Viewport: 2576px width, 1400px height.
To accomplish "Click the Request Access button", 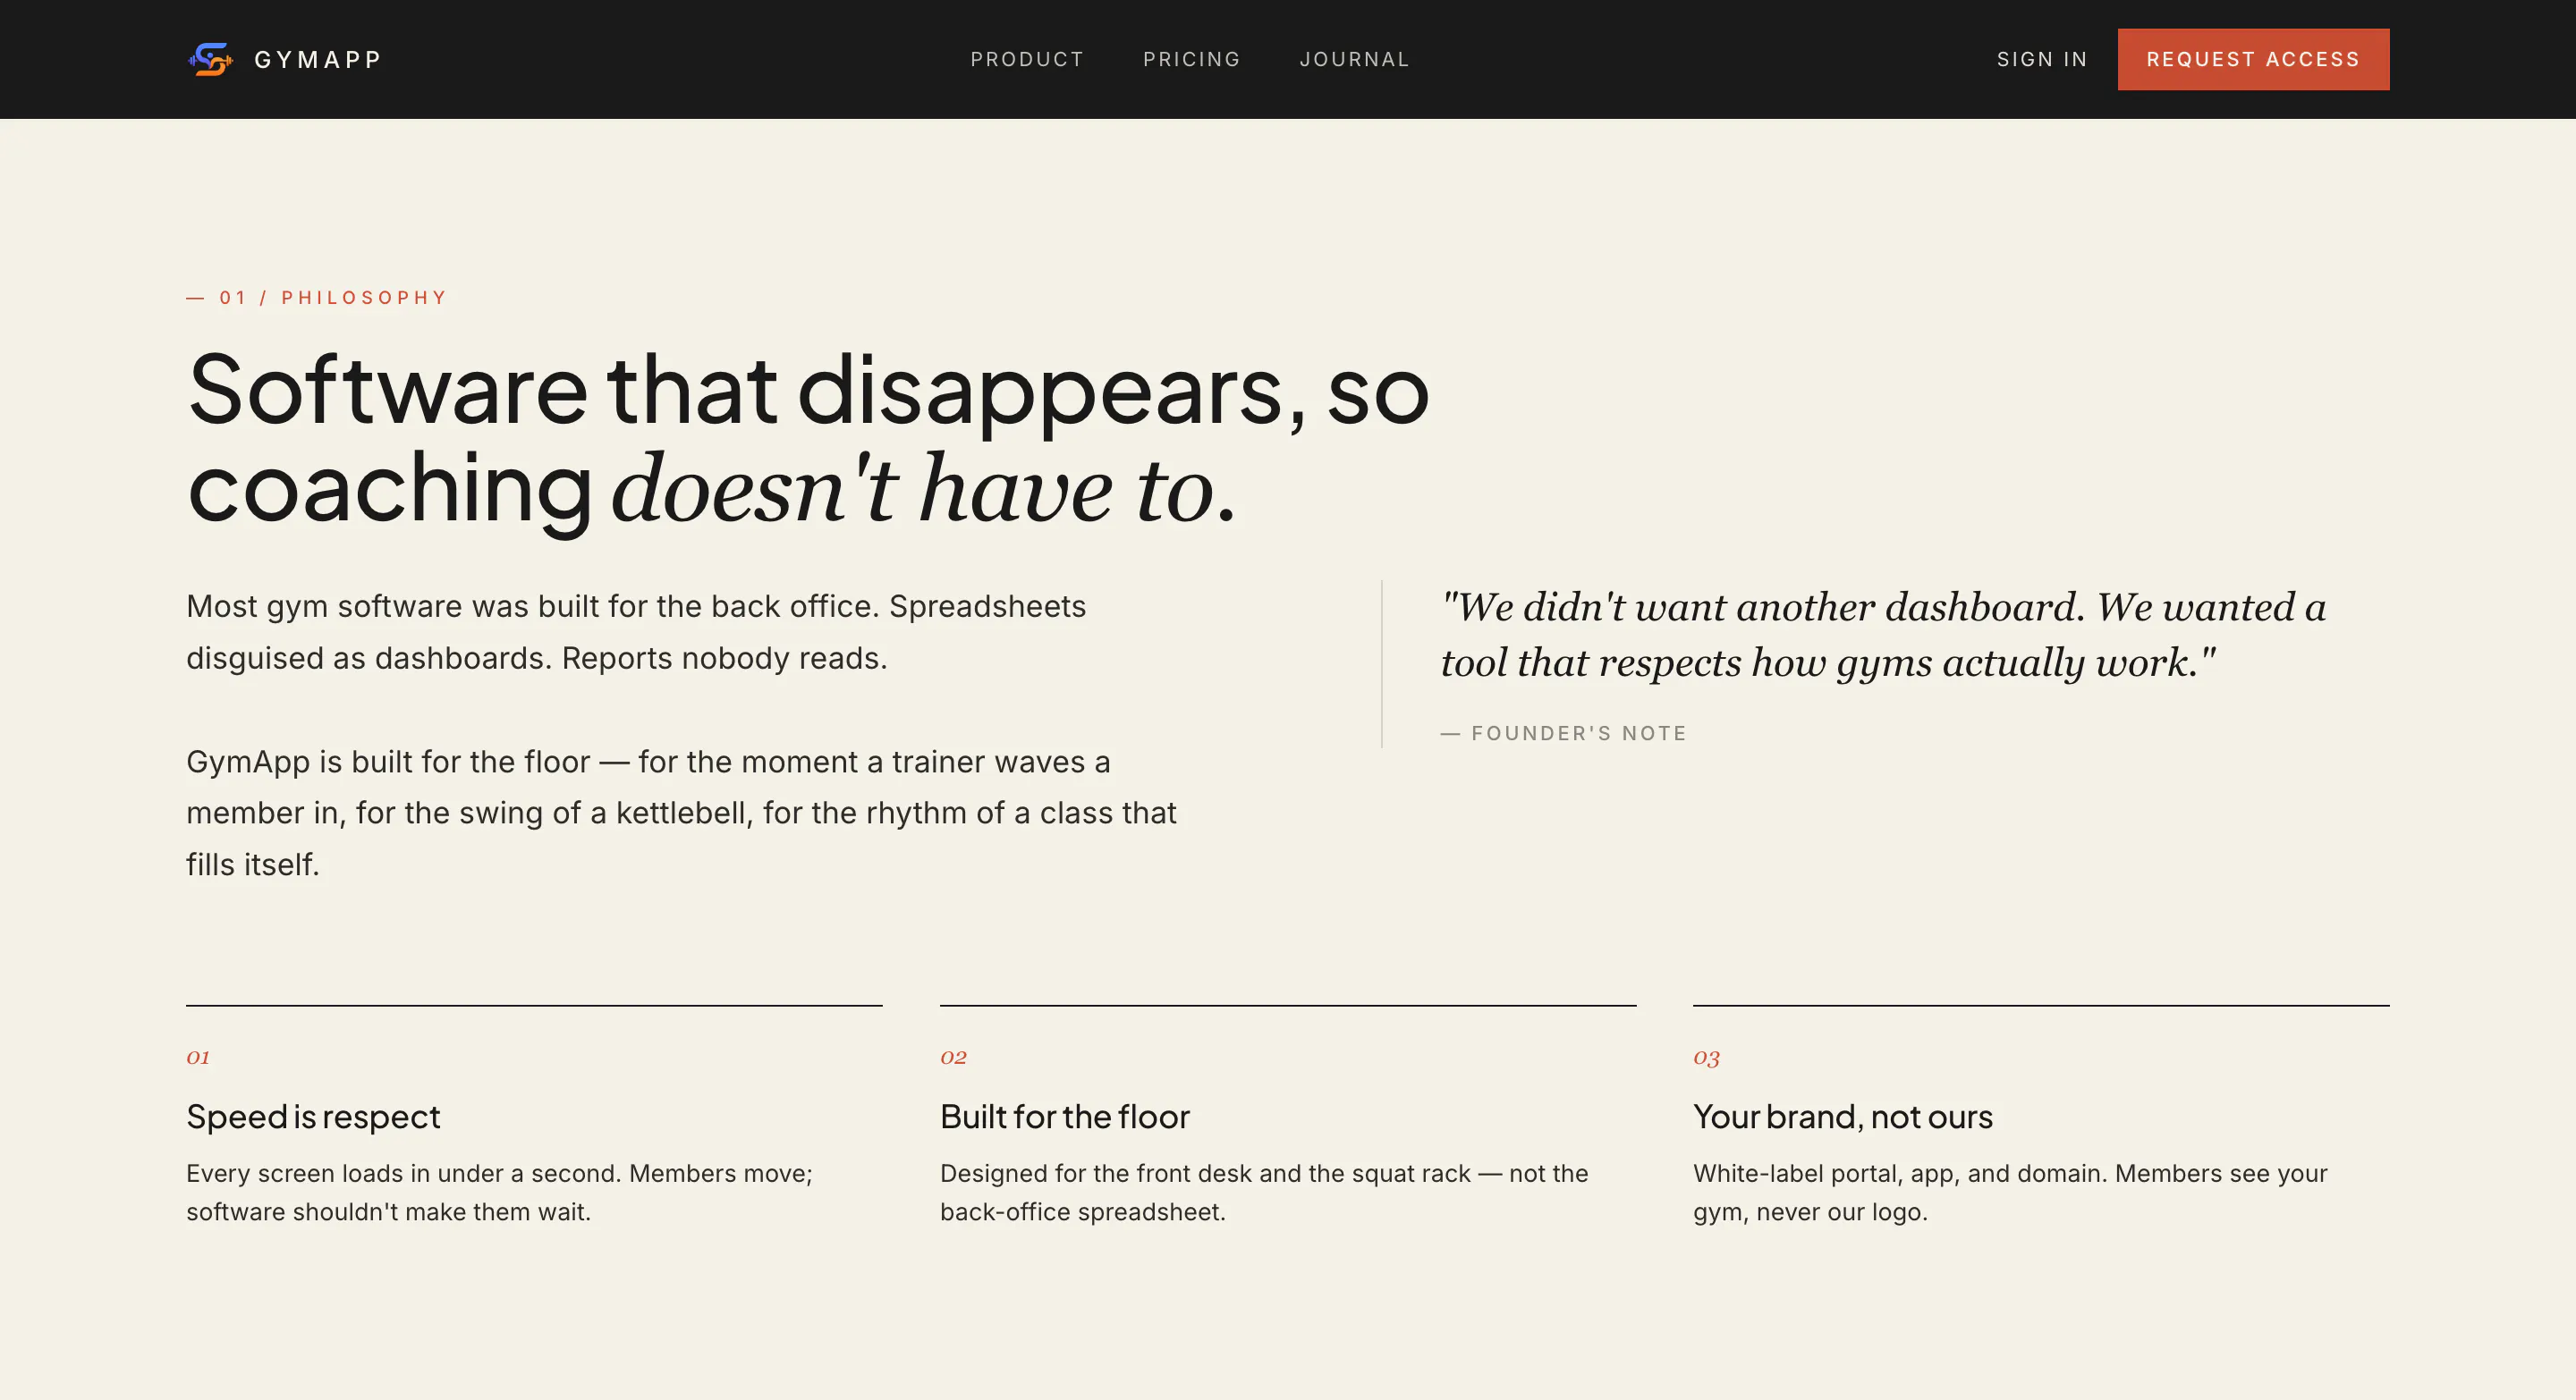I will pyautogui.click(x=2253, y=59).
